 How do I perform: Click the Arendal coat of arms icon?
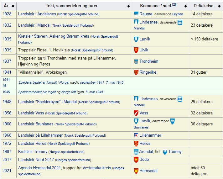click(136, 152)
